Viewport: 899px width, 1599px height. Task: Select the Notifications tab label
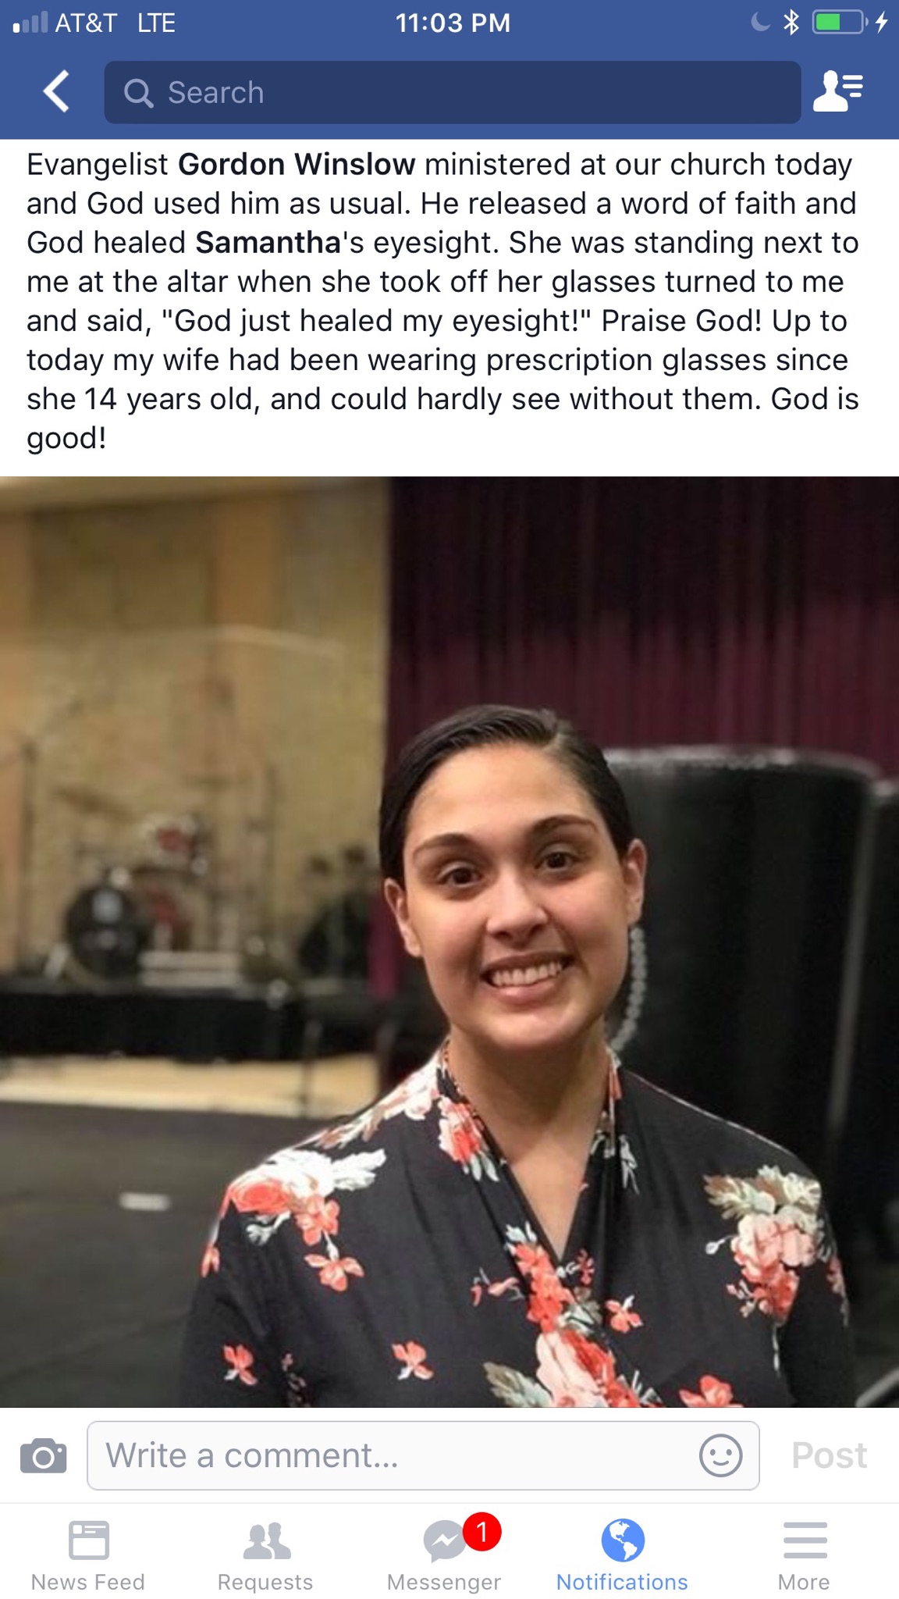[x=622, y=1582]
